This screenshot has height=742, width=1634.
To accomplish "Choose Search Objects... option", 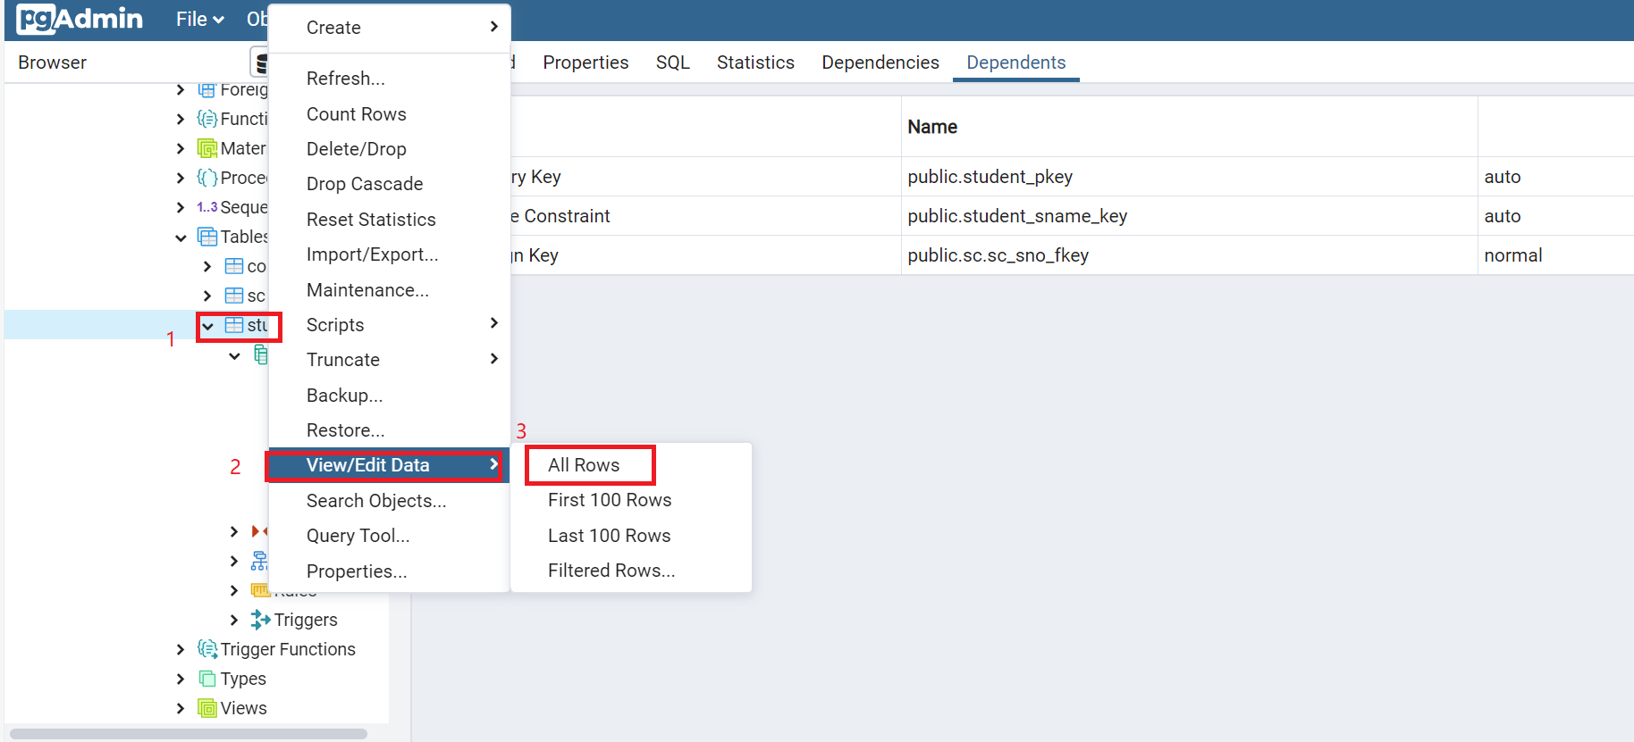I will 390,501.
